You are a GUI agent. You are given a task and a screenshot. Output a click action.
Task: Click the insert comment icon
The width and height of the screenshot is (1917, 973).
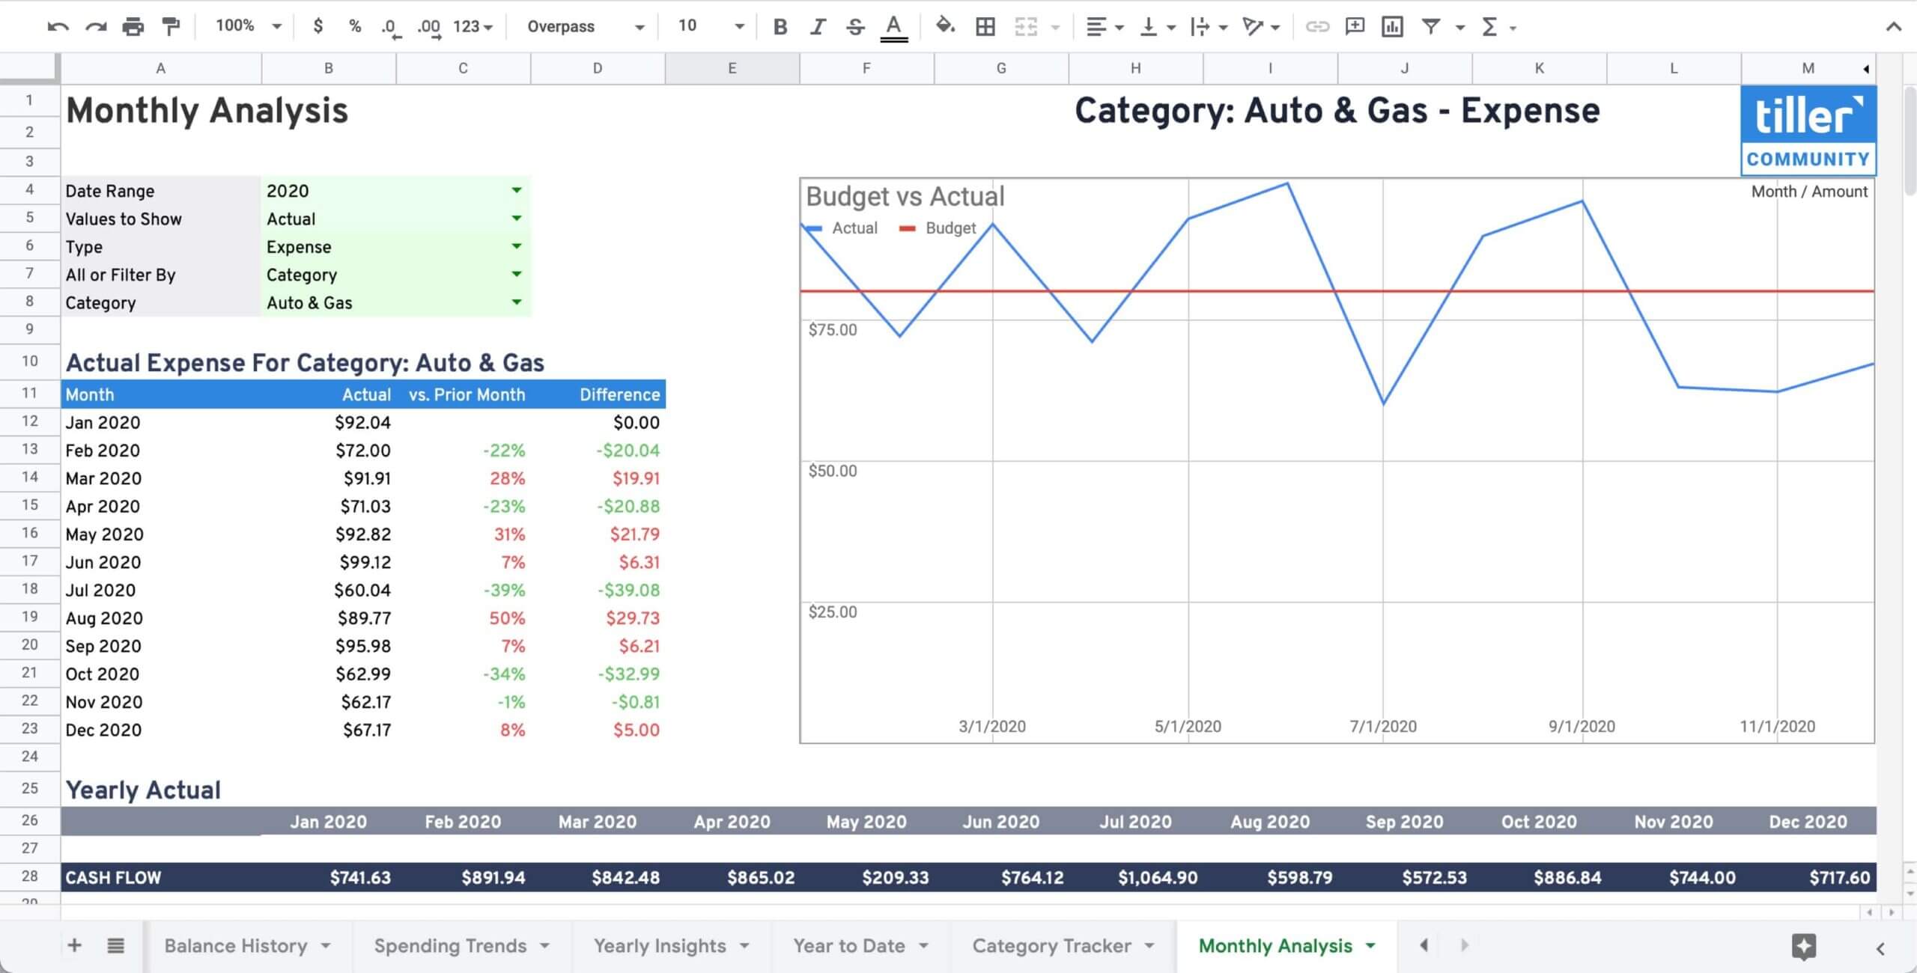pyautogui.click(x=1355, y=27)
